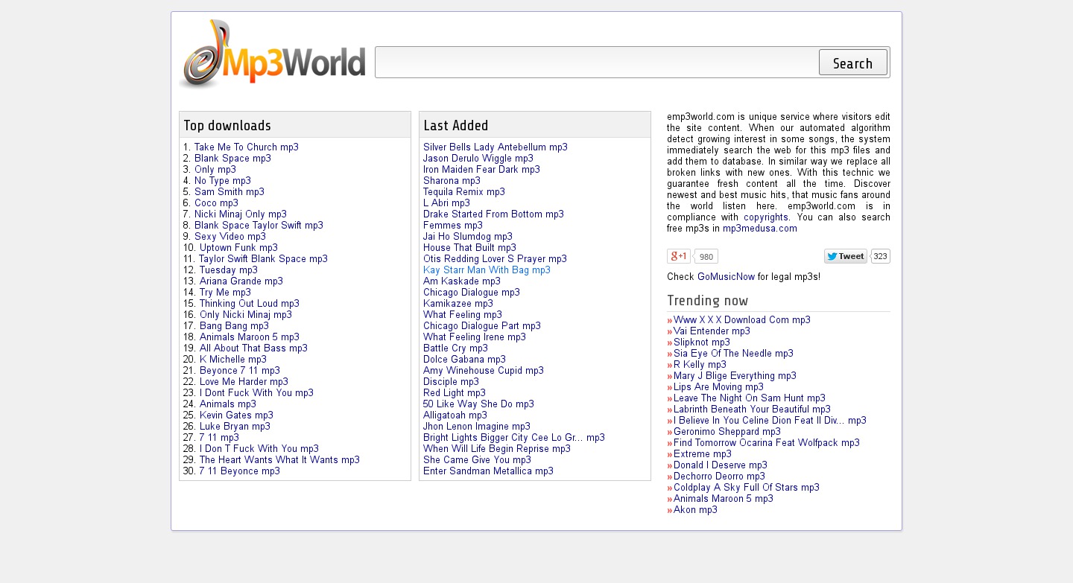The image size is (1073, 583).
Task: Follow the copyrights link in description
Action: click(x=765, y=217)
